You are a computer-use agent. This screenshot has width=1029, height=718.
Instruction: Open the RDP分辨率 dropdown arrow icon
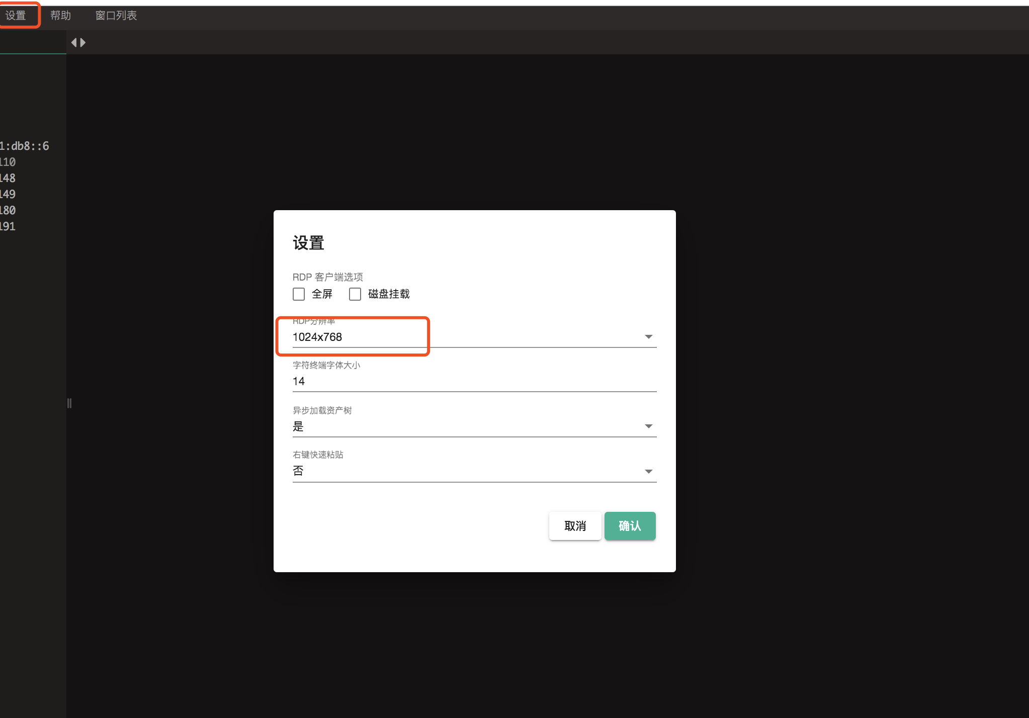coord(648,336)
